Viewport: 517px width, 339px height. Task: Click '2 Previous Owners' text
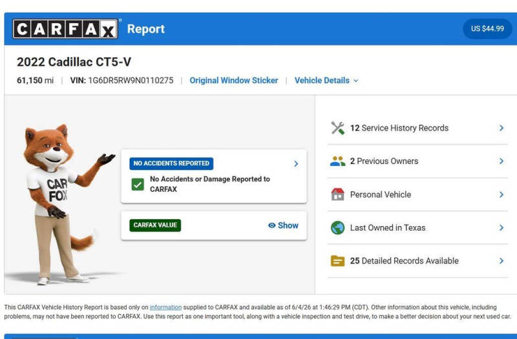click(x=384, y=161)
